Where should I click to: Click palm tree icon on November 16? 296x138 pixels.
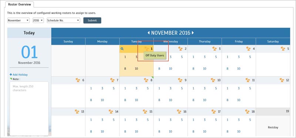coord(179,112)
